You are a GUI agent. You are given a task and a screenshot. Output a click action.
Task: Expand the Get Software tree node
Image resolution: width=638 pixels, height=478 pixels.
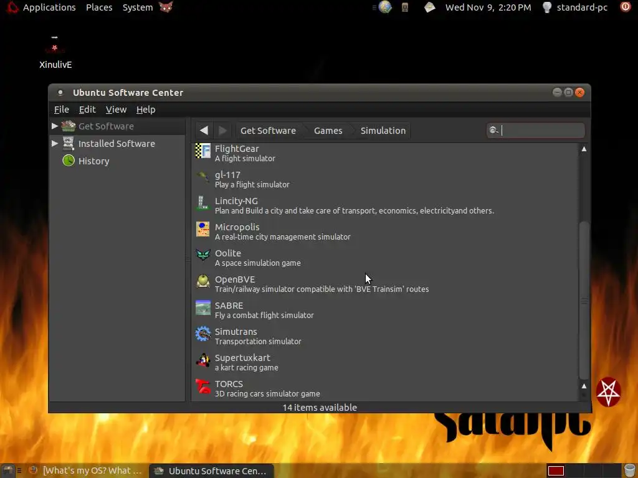55,126
